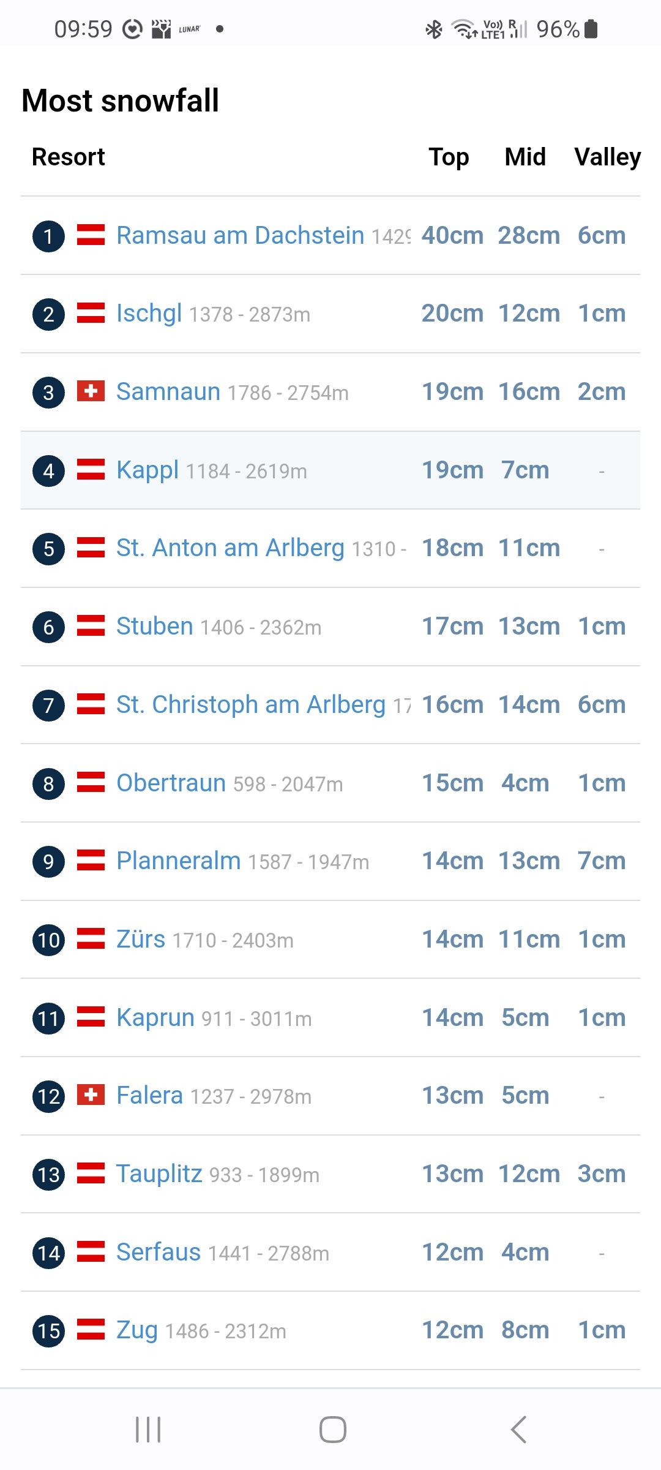Tap the Android back navigation icon
Screen dimensions: 661x1470
[x=518, y=1430]
